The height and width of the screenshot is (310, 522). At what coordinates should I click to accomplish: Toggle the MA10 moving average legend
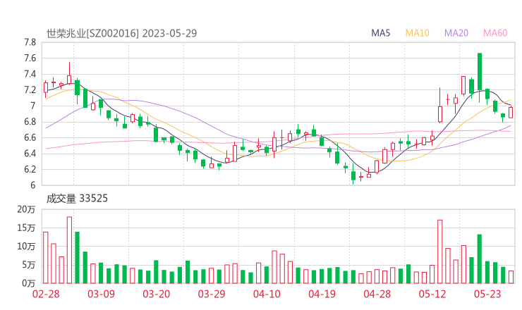coord(418,33)
